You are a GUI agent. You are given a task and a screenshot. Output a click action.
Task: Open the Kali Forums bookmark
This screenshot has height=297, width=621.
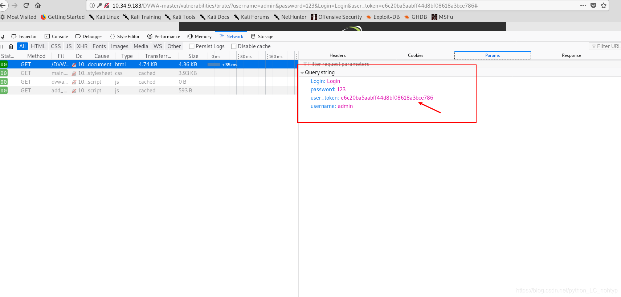(x=252, y=17)
